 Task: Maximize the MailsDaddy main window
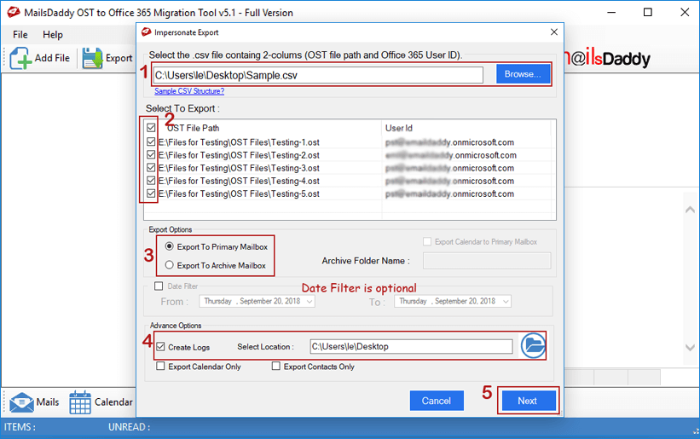pyautogui.click(x=648, y=13)
